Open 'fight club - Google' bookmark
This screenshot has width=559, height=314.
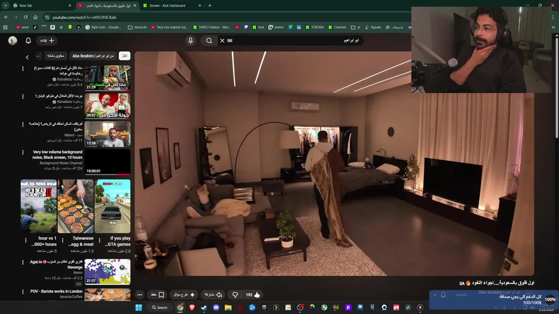pyautogui.click(x=104, y=27)
